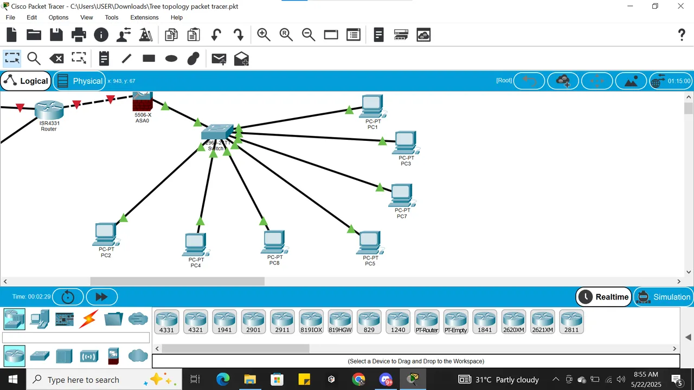
Task: Pick the PT-Router model
Action: click(427, 322)
